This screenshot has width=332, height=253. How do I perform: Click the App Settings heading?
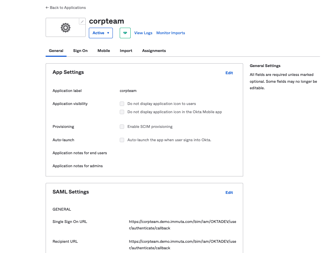[x=68, y=72]
